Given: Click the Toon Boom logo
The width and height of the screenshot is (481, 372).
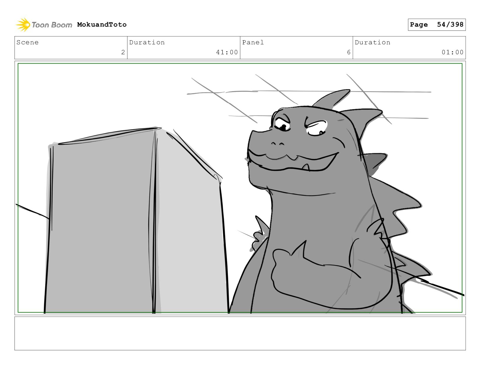Looking at the screenshot, I should tap(44, 25).
